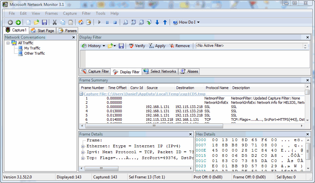The width and height of the screenshot is (315, 183).
Task: Collapse the Capture File group in Frame Summary
Action: tap(81, 94)
